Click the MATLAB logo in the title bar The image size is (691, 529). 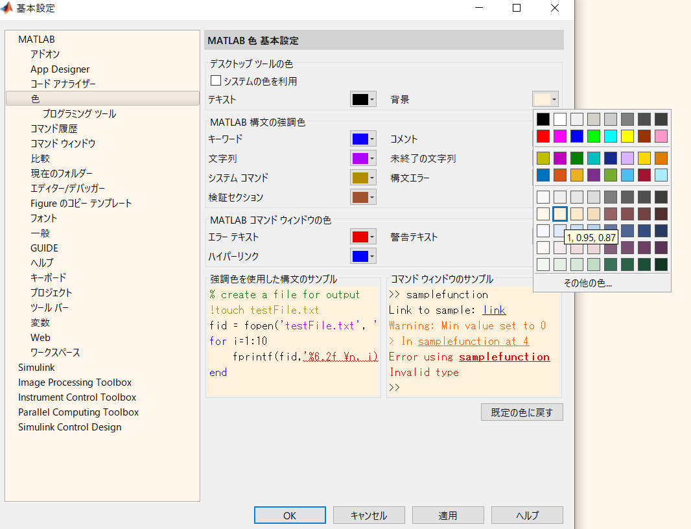[6, 8]
